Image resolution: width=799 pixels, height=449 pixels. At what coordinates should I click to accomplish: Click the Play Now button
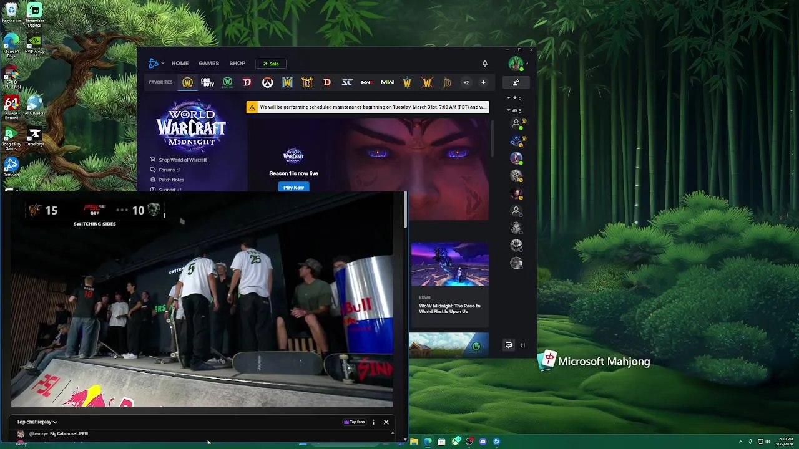tap(293, 187)
